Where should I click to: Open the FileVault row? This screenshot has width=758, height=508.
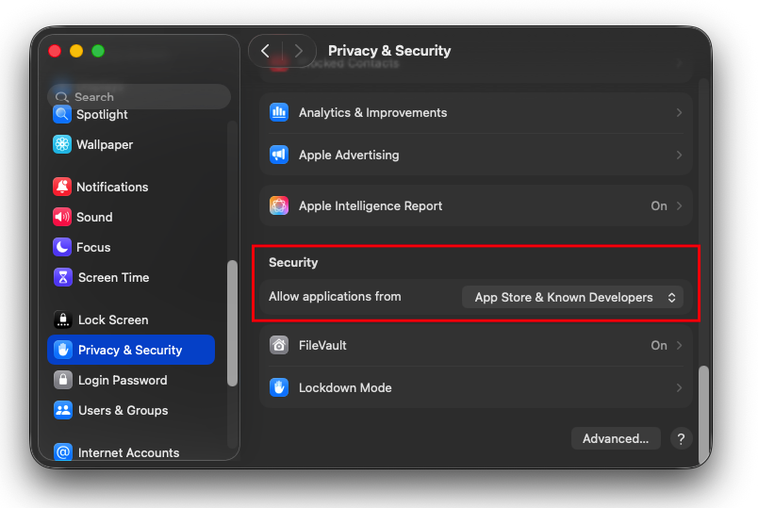click(476, 345)
